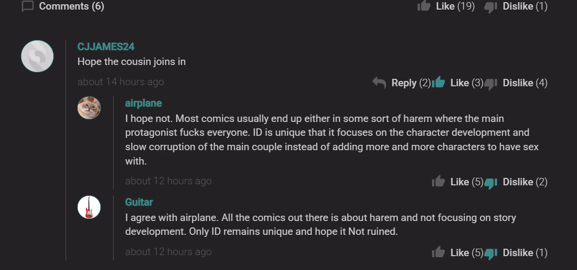Dislike the post using top thumbs-down icon
577x270 pixels.
point(491,6)
